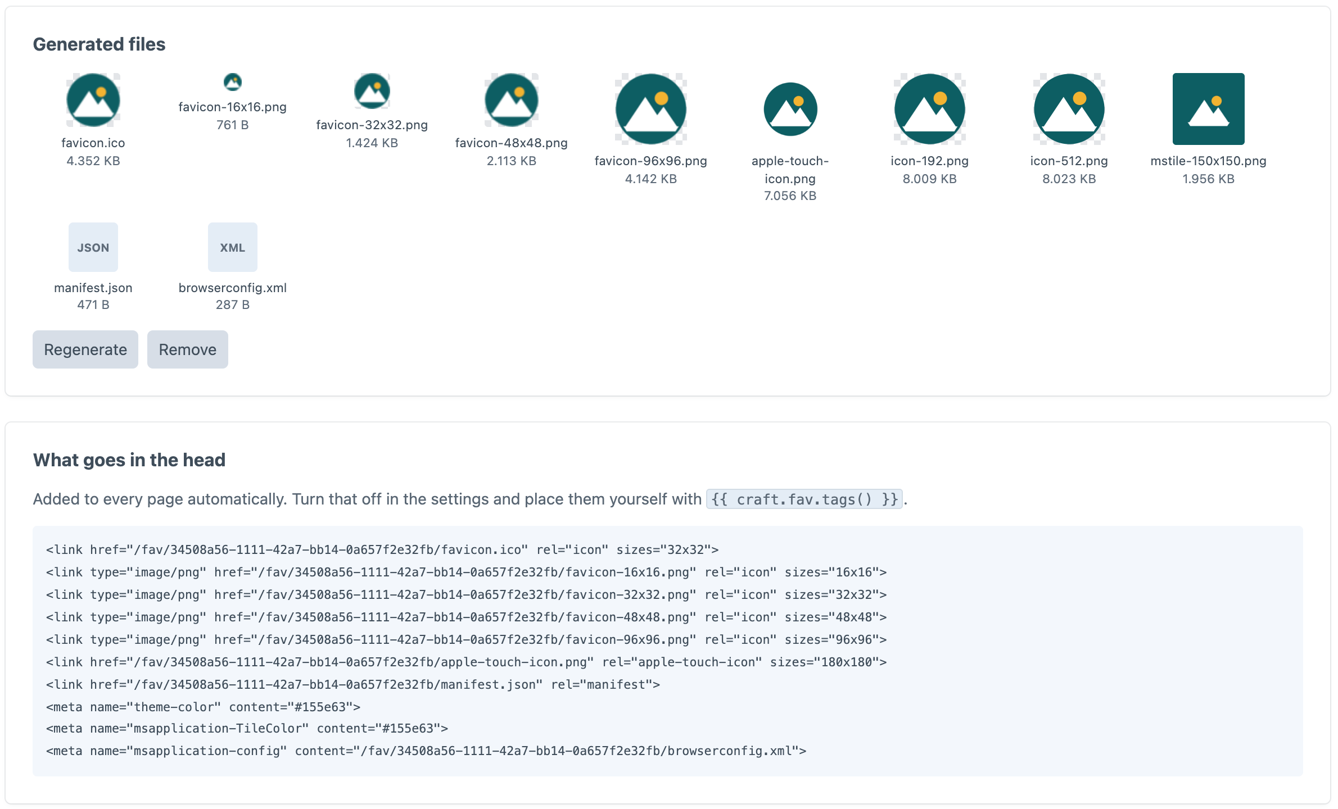Click the icon-192.png file name
Viewport: 1338px width, 809px height.
(930, 161)
